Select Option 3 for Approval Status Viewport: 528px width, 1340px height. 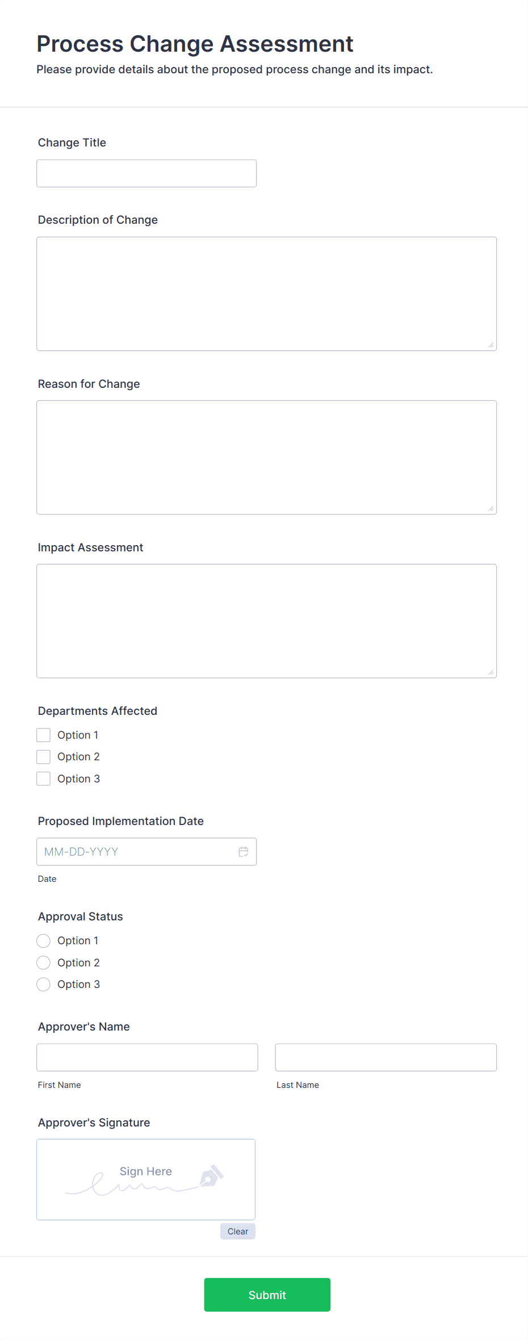(44, 984)
